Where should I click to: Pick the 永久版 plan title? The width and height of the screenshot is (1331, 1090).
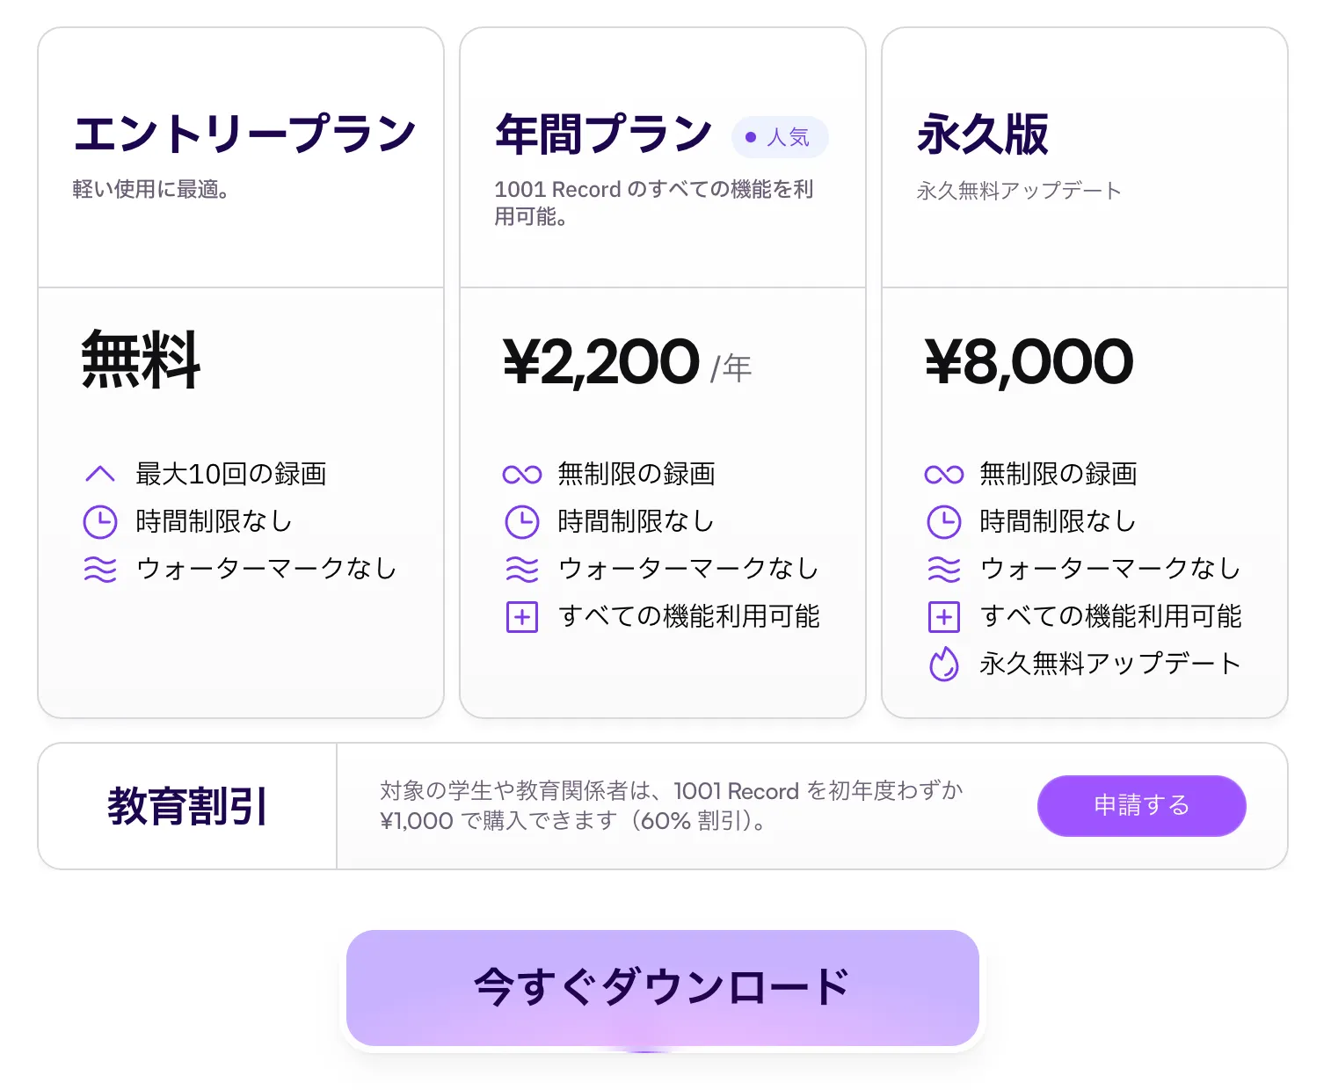coord(983,134)
